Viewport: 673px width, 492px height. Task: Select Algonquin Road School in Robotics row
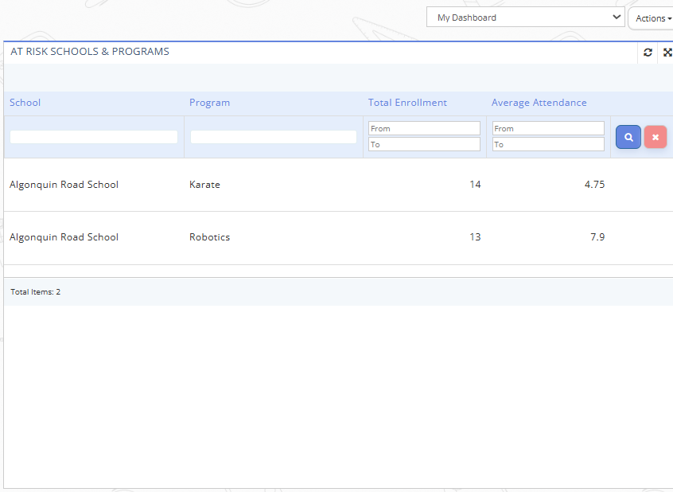[64, 237]
